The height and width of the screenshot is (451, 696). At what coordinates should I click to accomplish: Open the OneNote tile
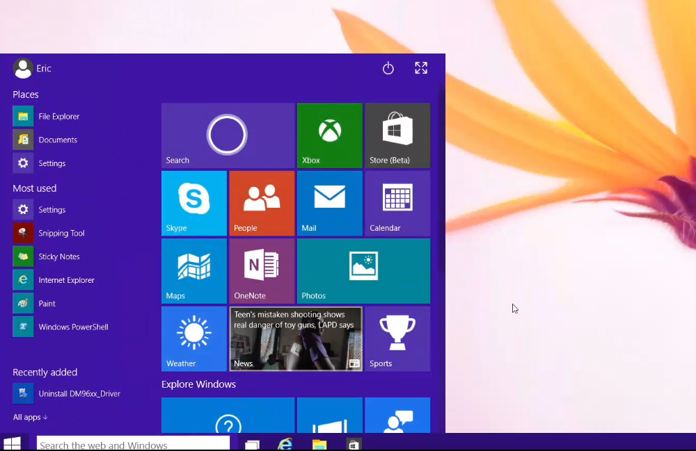pos(262,271)
